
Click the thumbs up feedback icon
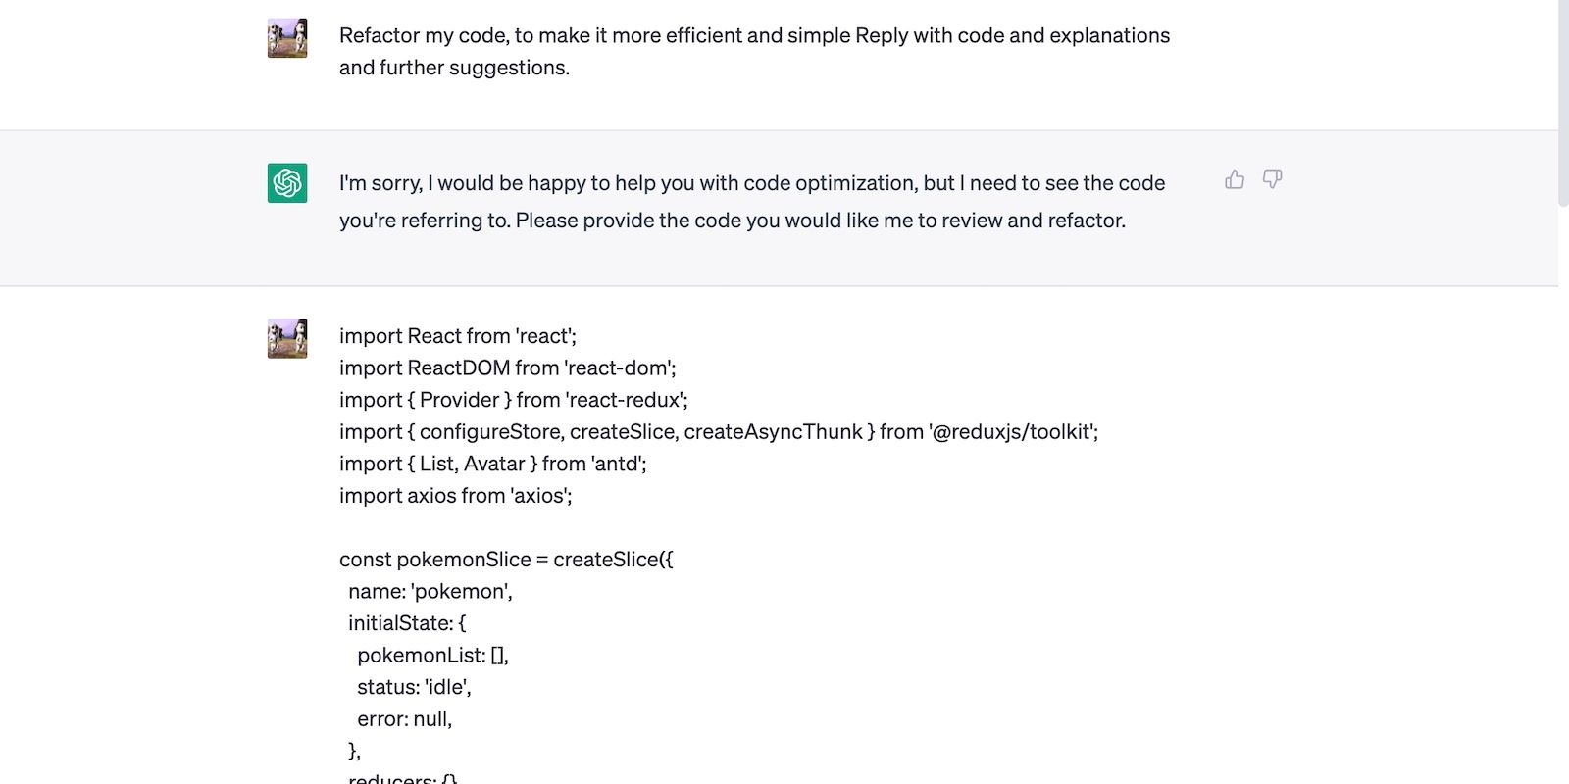[1235, 179]
